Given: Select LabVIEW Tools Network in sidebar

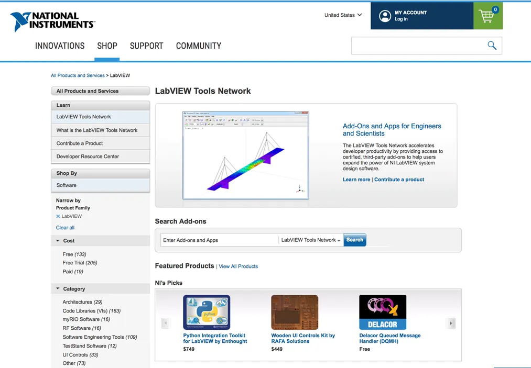Looking at the screenshot, I should (x=100, y=117).
